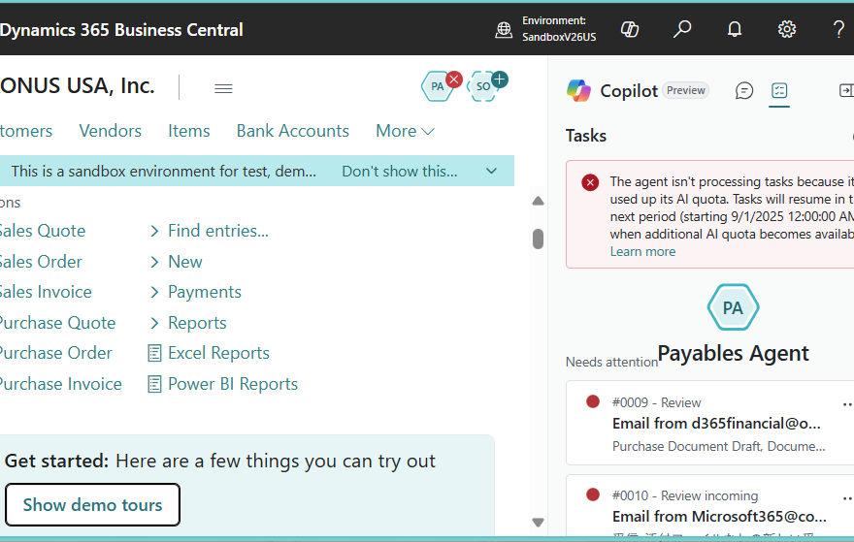Open the Vendors menu item
The image size is (854, 542).
(x=110, y=131)
